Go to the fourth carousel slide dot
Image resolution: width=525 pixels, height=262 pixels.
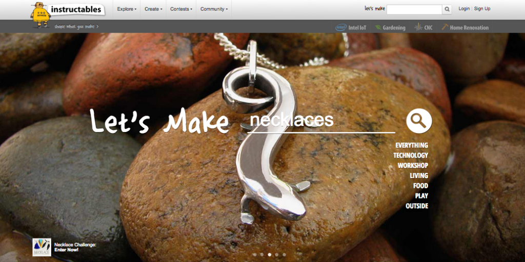(x=277, y=255)
